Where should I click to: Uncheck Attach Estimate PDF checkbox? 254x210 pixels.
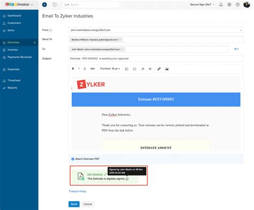click(x=73, y=159)
